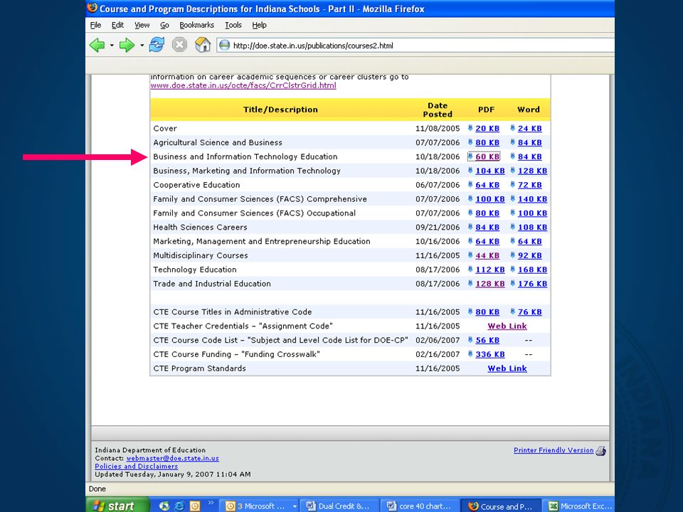Download the 336 KB Funding Crosswalk PDF
The width and height of the screenshot is (683, 512).
click(x=490, y=354)
